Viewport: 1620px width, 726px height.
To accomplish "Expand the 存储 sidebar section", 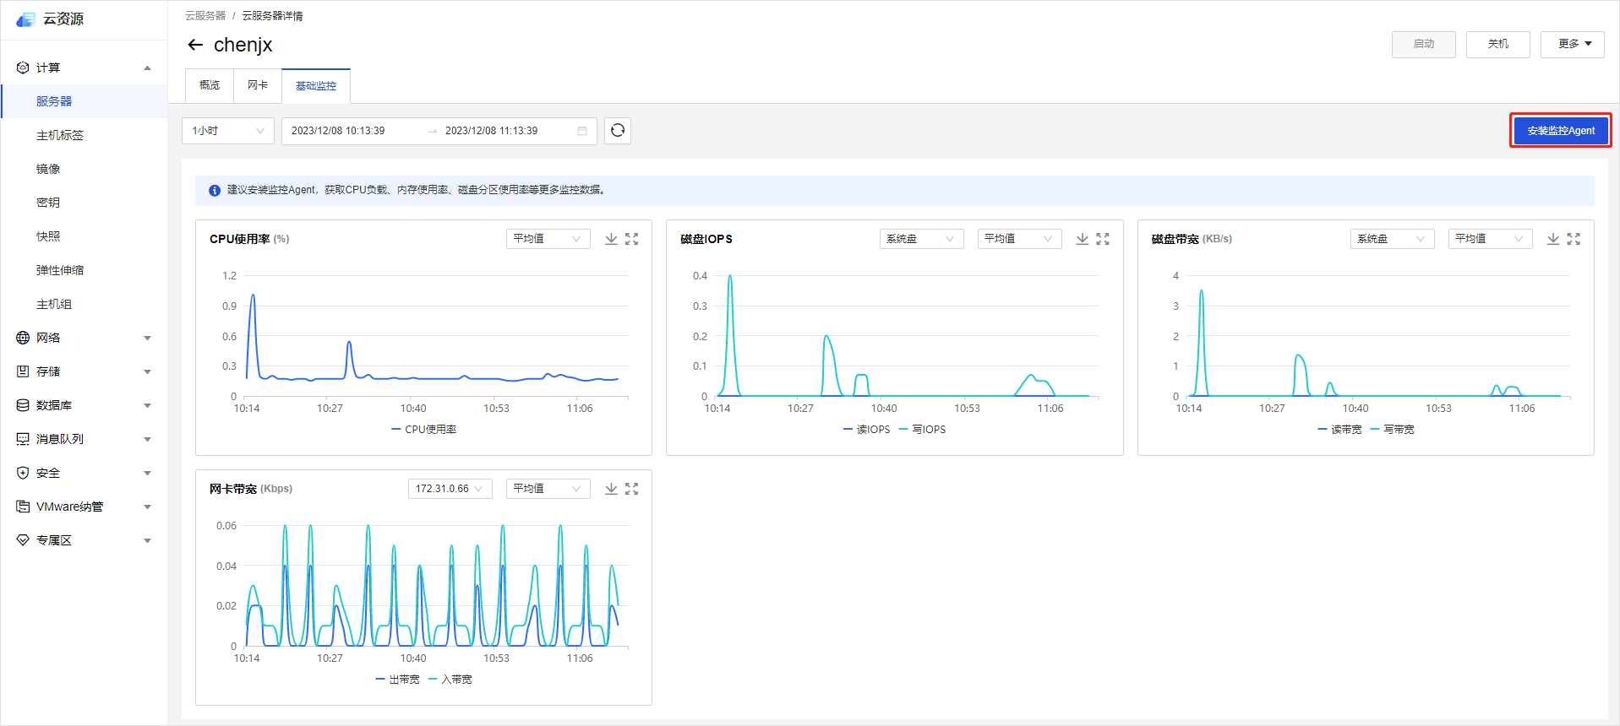I will (147, 371).
